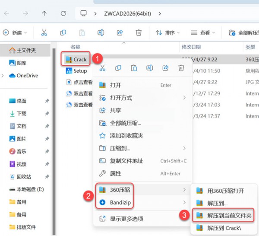Click Share icon in the toolbar
The width and height of the screenshot is (259, 236).
click(120, 32)
